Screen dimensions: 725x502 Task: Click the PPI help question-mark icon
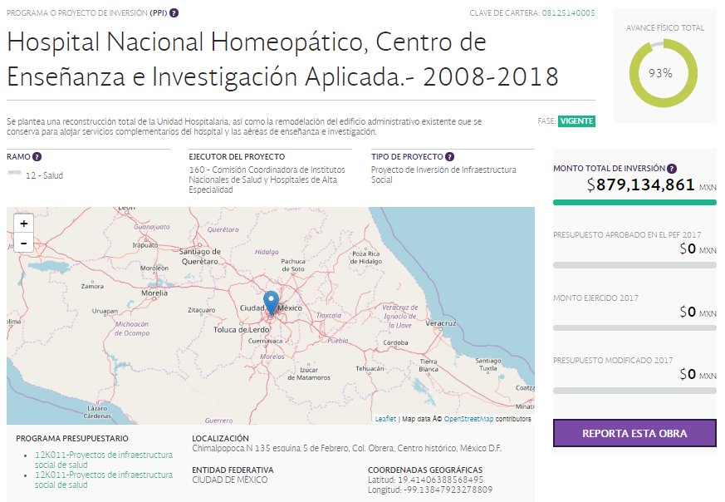coord(174,13)
